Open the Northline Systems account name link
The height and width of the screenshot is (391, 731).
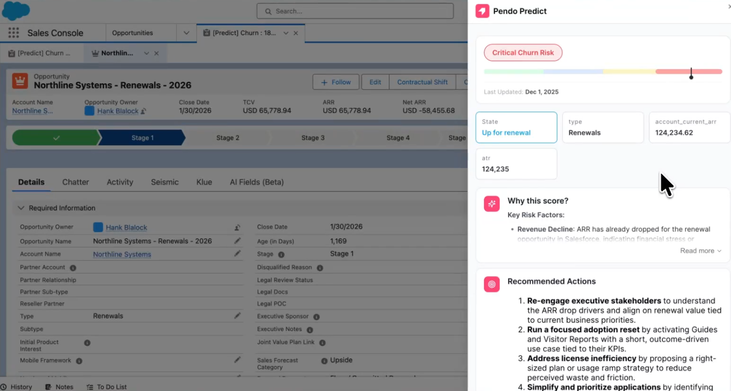tap(122, 254)
